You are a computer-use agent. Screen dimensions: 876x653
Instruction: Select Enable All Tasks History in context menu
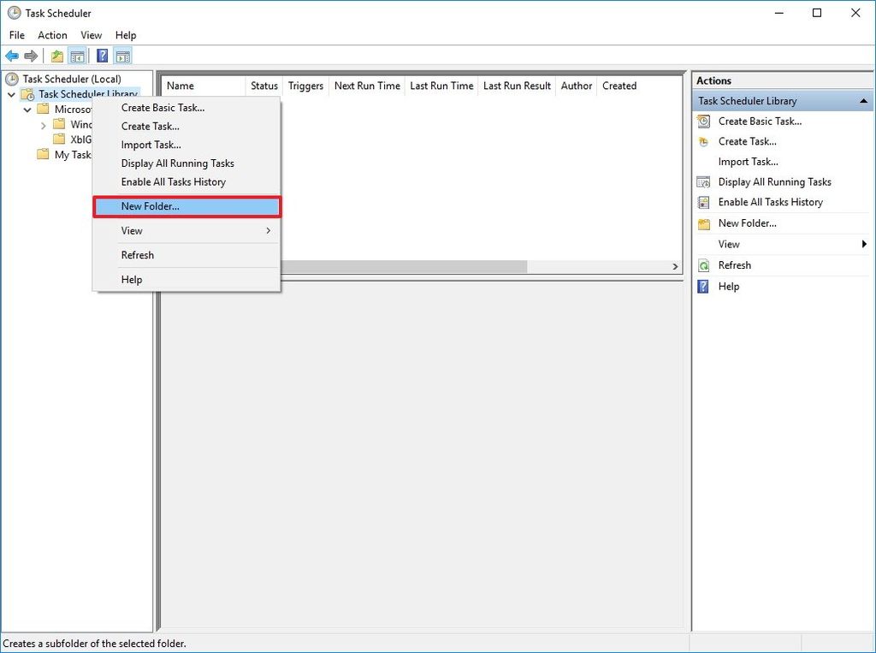(x=187, y=181)
